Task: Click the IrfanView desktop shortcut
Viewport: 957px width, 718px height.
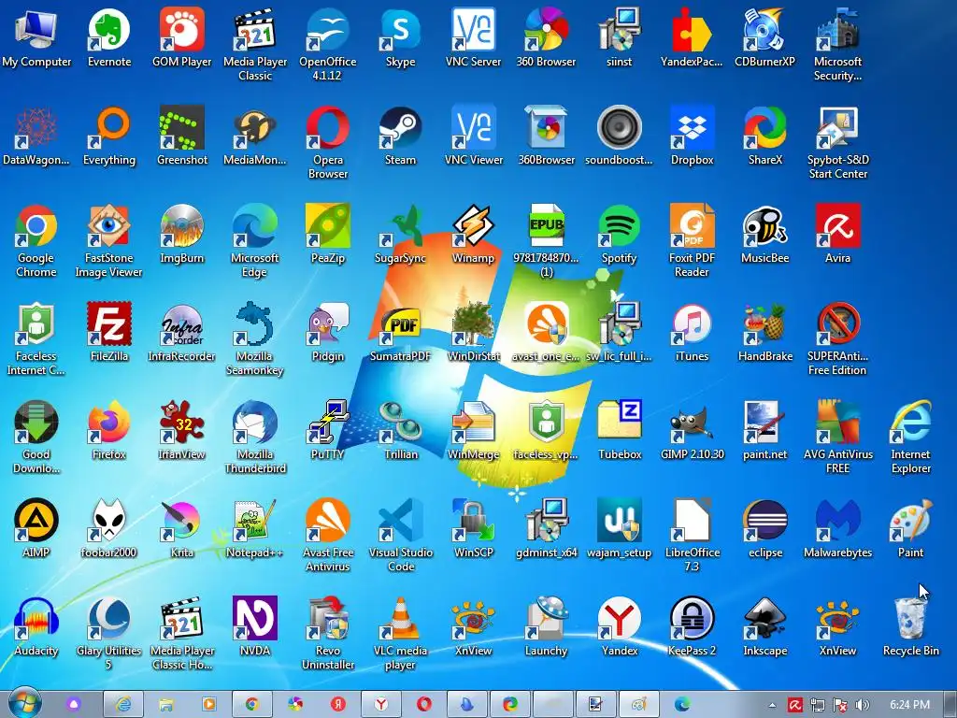Action: pos(182,431)
